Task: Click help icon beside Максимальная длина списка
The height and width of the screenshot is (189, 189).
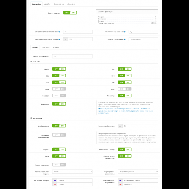Action: (x=59, y=39)
